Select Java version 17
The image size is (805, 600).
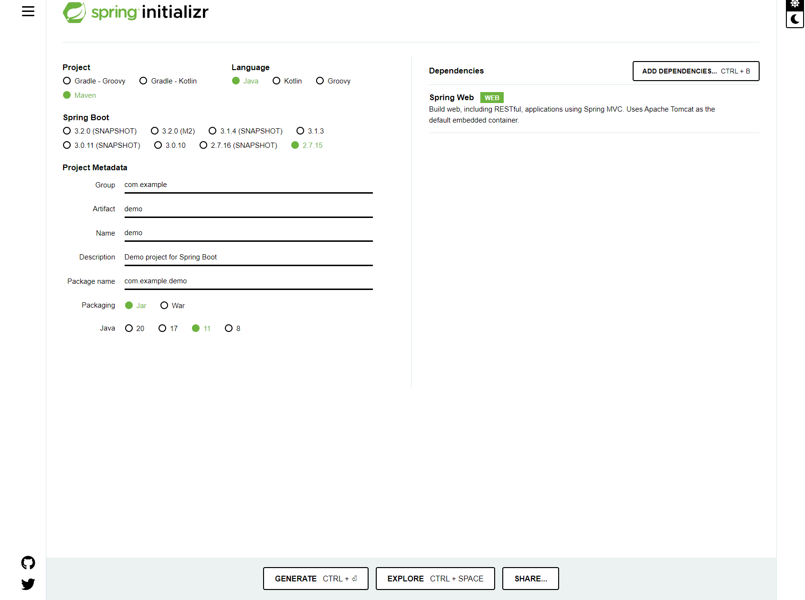[168, 329]
